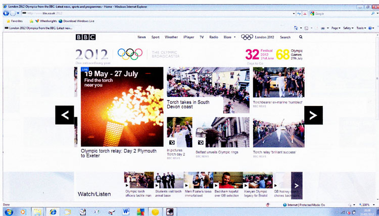Open the Page menu dropdown
The height and width of the screenshot is (216, 379).
(336, 28)
